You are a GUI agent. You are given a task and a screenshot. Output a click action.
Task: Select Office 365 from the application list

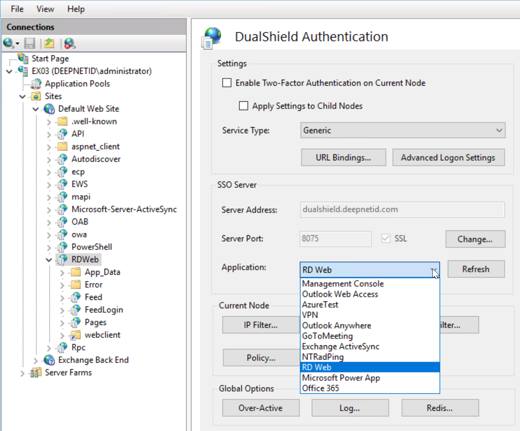pos(321,388)
